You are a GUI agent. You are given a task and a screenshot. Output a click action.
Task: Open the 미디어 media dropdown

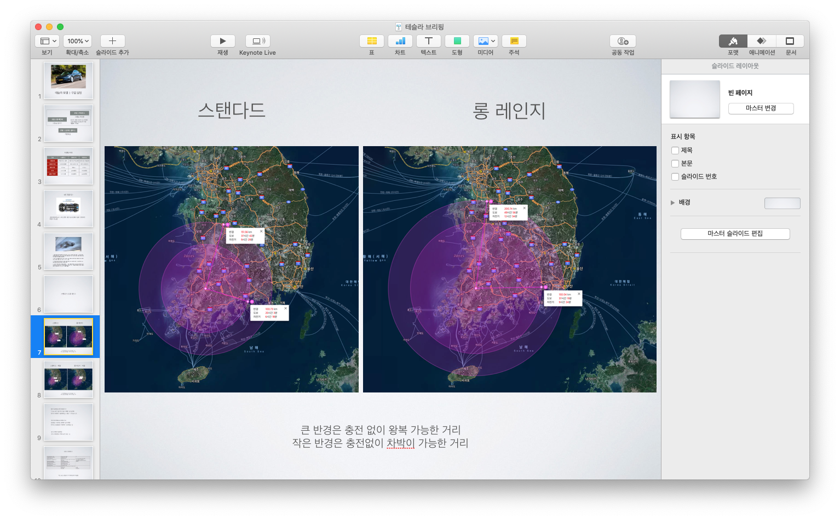[x=486, y=41]
